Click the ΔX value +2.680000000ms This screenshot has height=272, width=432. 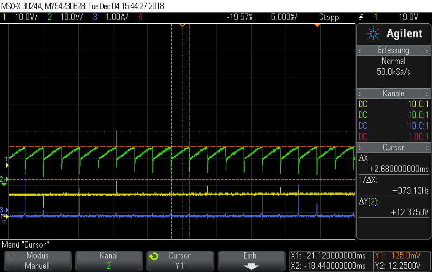(x=399, y=169)
